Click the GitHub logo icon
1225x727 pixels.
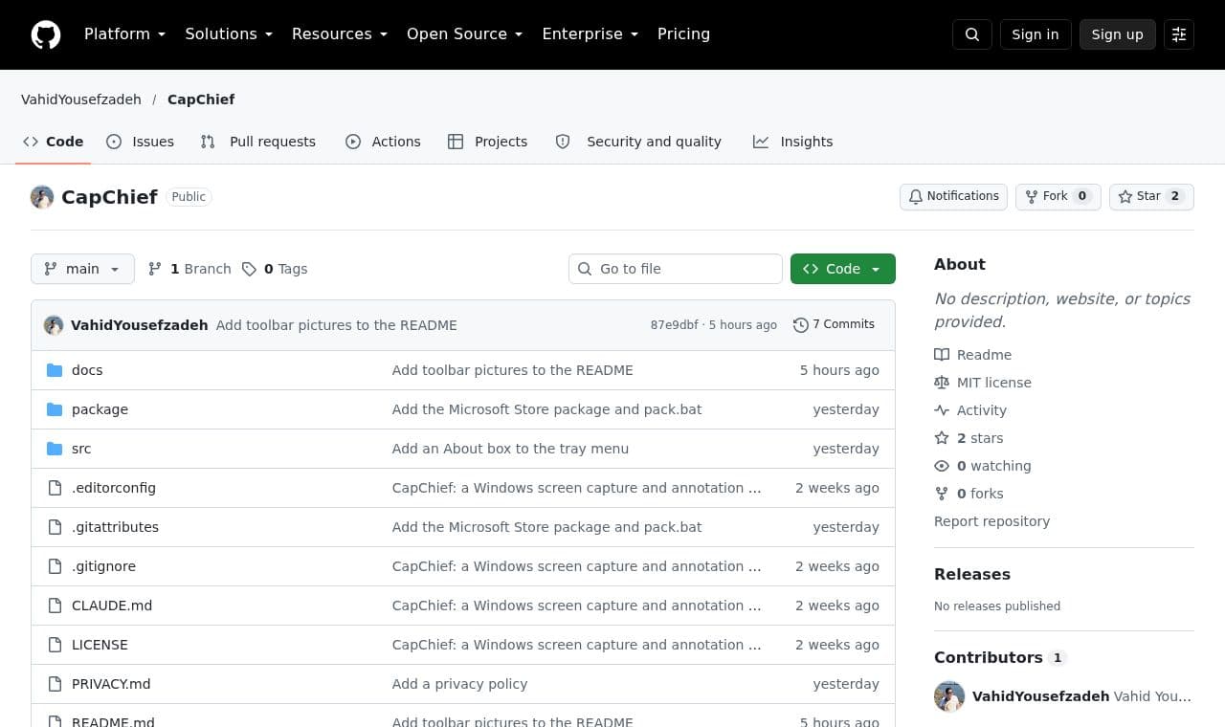pyautogui.click(x=46, y=34)
